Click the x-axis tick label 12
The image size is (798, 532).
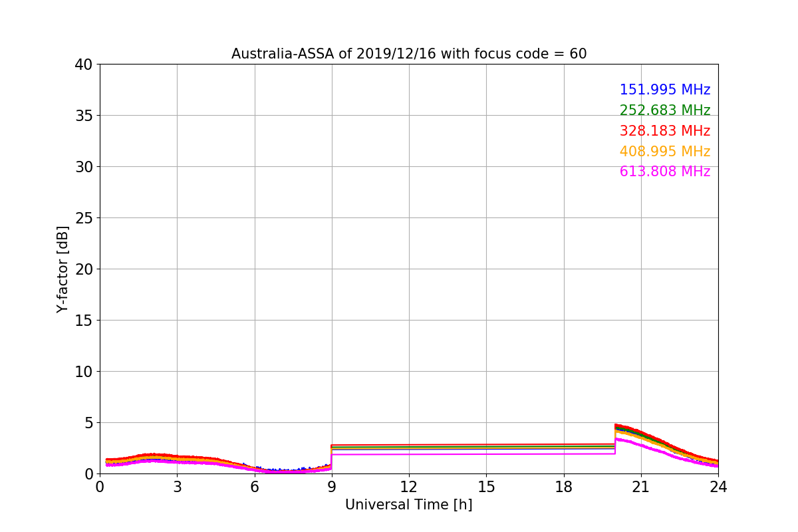tap(409, 487)
